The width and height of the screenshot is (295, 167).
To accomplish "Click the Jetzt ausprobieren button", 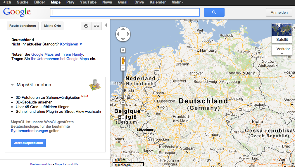I will (x=28, y=143).
